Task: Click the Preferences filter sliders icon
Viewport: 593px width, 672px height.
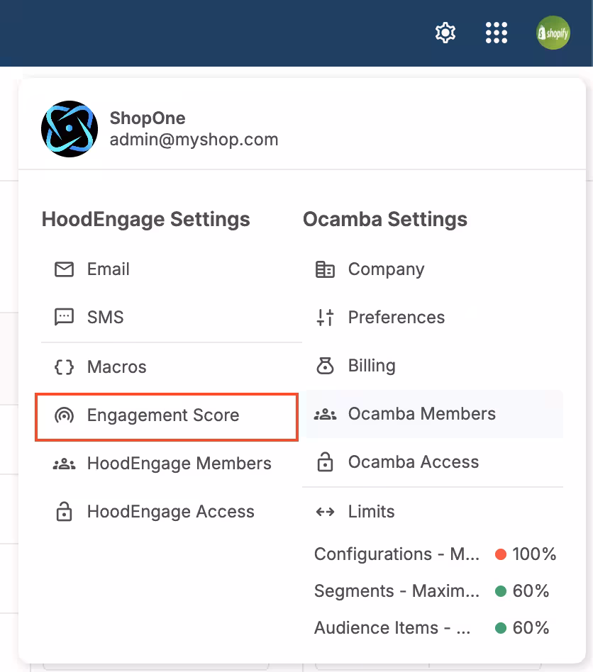Action: (325, 318)
